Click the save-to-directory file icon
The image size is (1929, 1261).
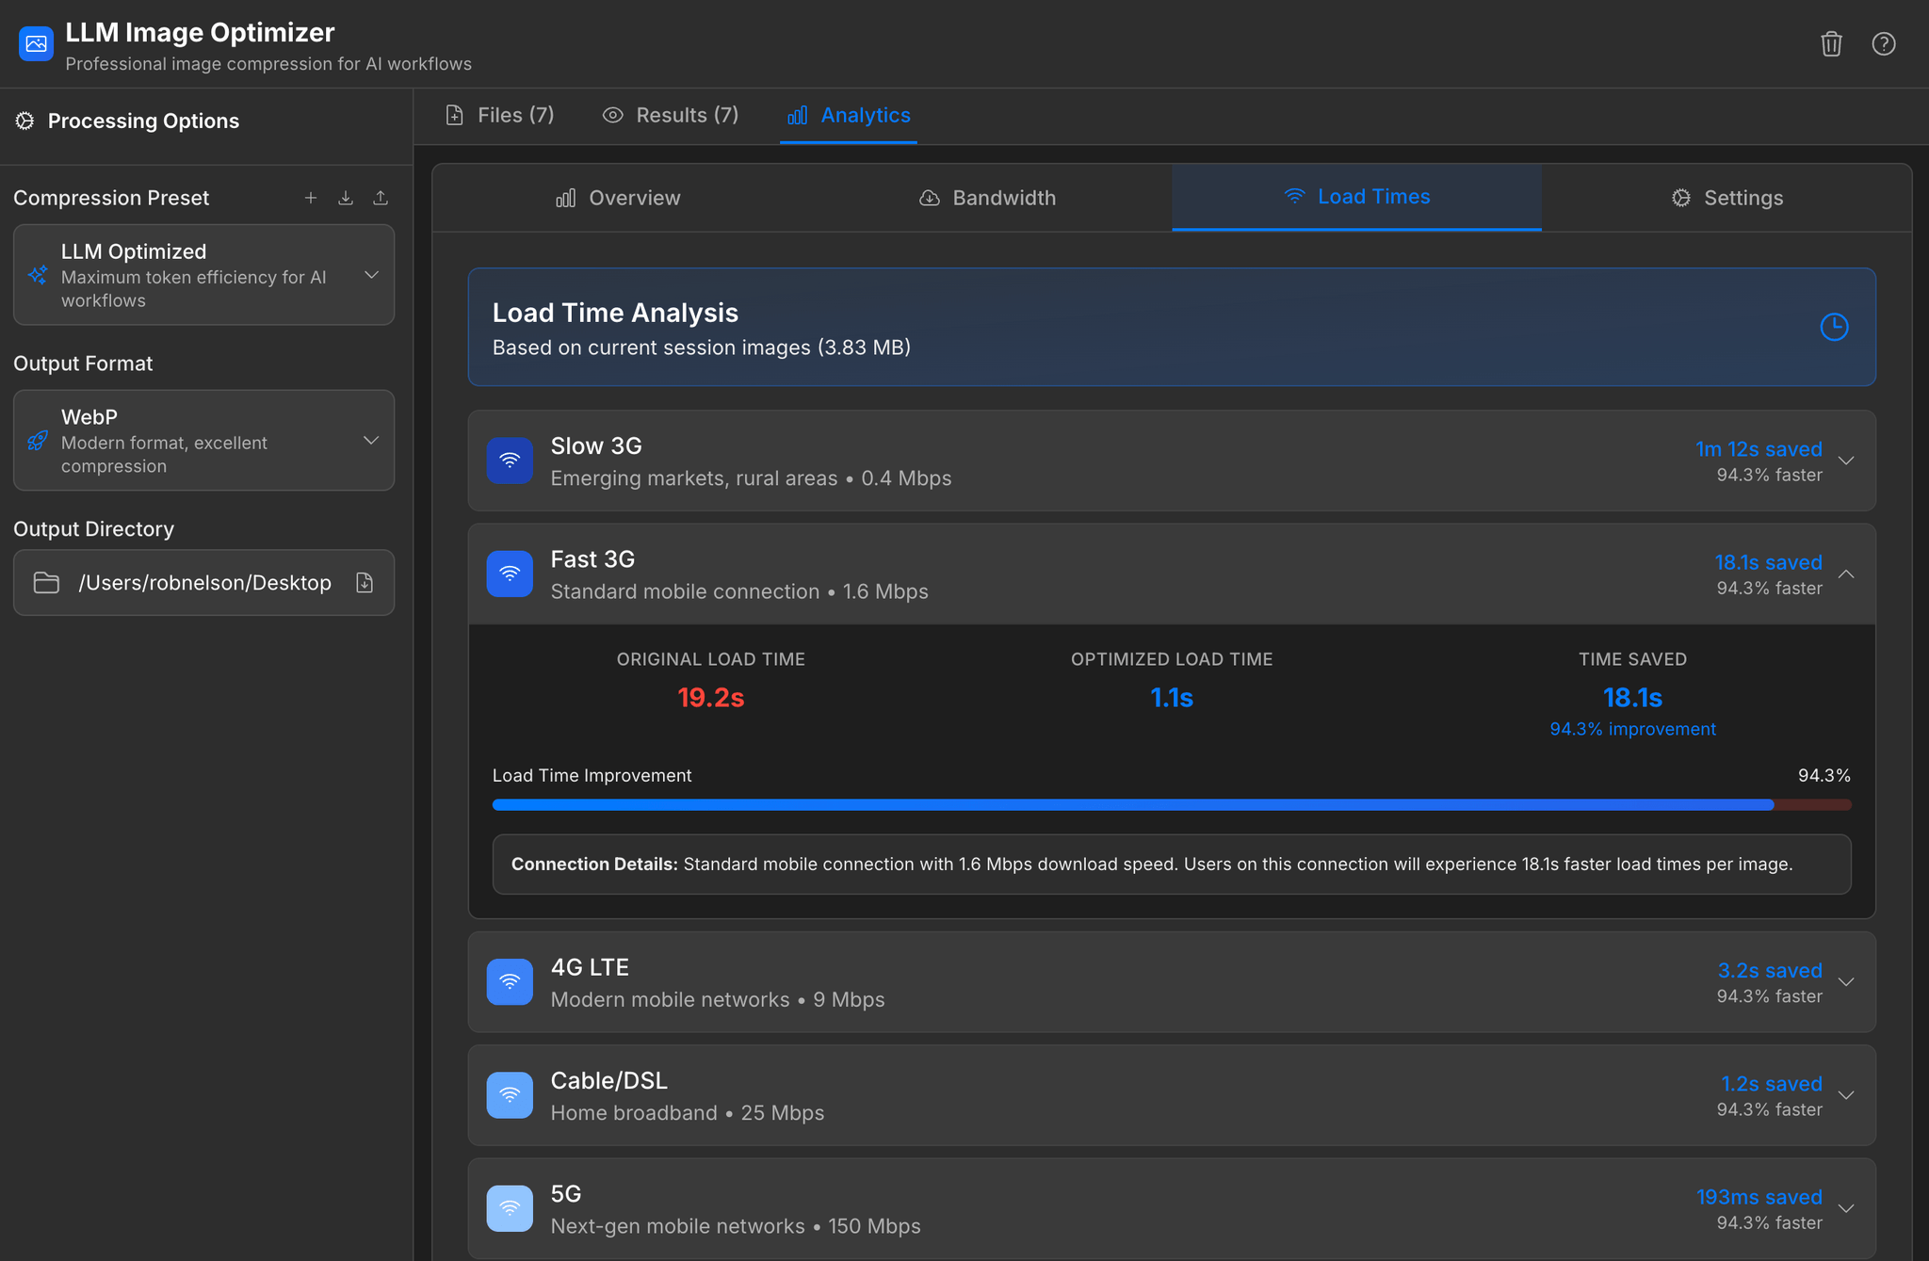tap(365, 583)
